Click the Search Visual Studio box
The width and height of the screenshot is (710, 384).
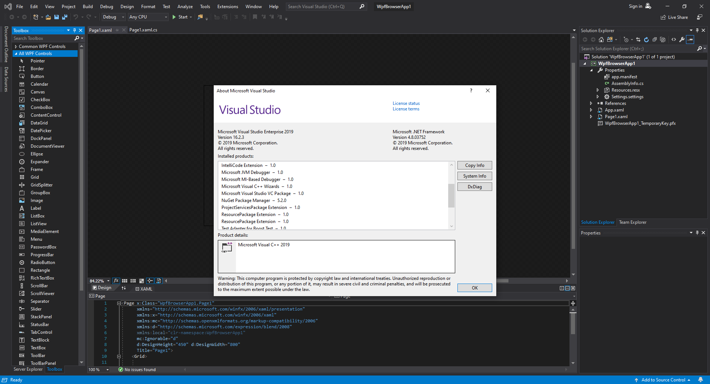pyautogui.click(x=325, y=7)
